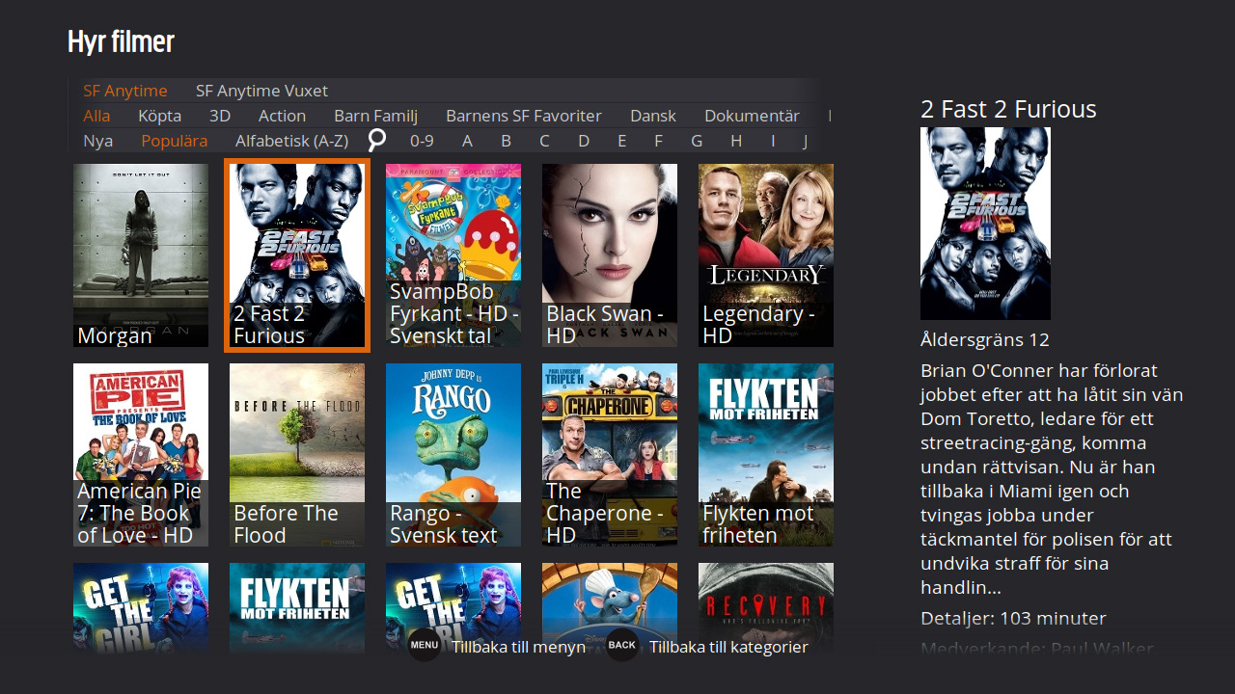Select the highlighted 2 Fast 2 Furious tile
Image resolution: width=1235 pixels, height=694 pixels.
[x=297, y=255]
